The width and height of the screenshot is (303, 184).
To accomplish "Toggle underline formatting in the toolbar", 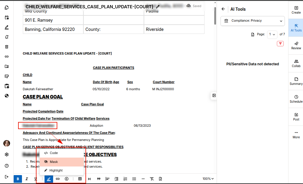I will 36,179.
